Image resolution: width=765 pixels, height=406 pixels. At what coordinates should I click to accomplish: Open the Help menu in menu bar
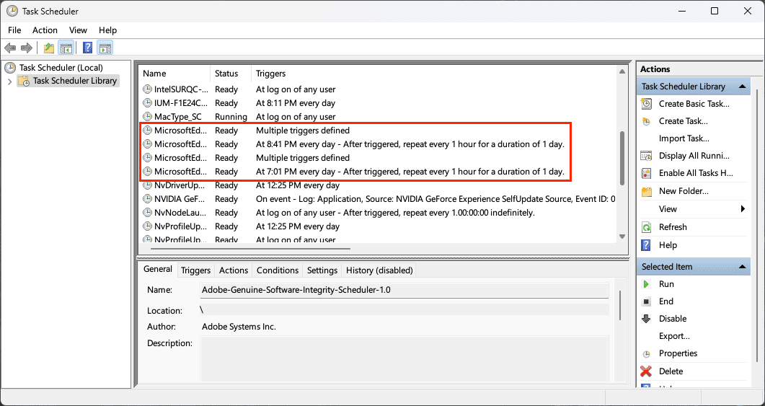point(108,30)
